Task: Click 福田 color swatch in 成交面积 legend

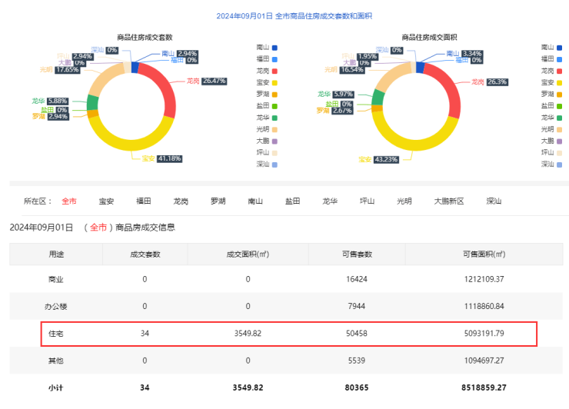Action: coord(561,58)
